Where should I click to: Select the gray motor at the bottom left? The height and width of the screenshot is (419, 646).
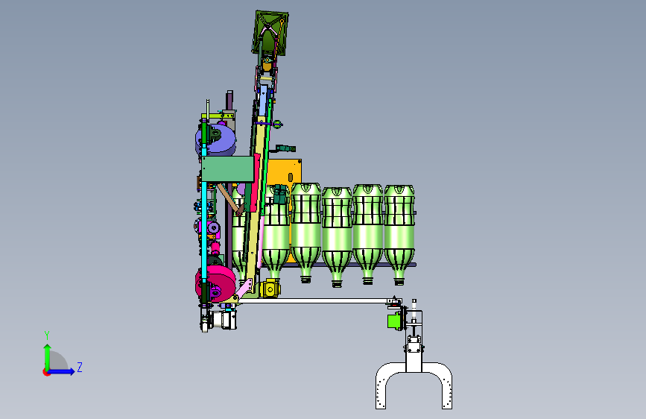(224, 320)
